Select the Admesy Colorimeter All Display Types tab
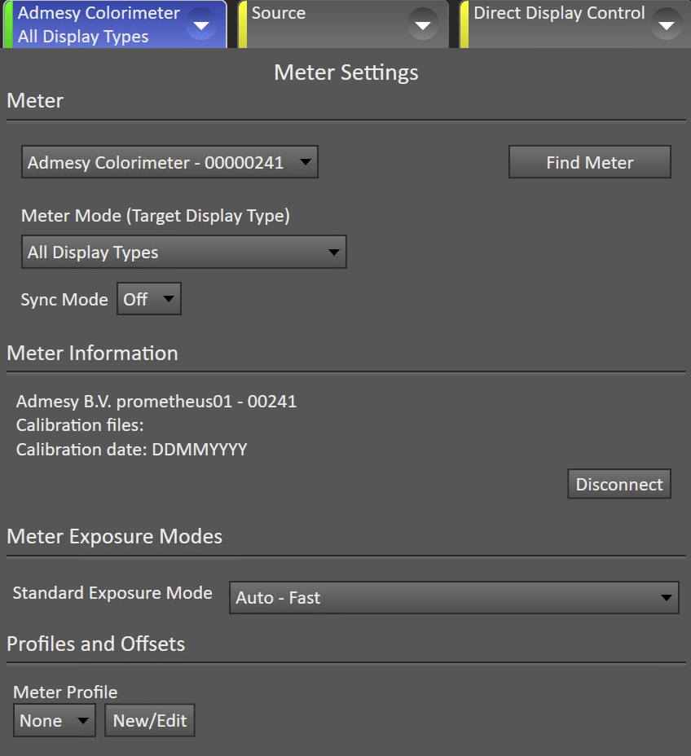691x756 pixels. pos(115,24)
